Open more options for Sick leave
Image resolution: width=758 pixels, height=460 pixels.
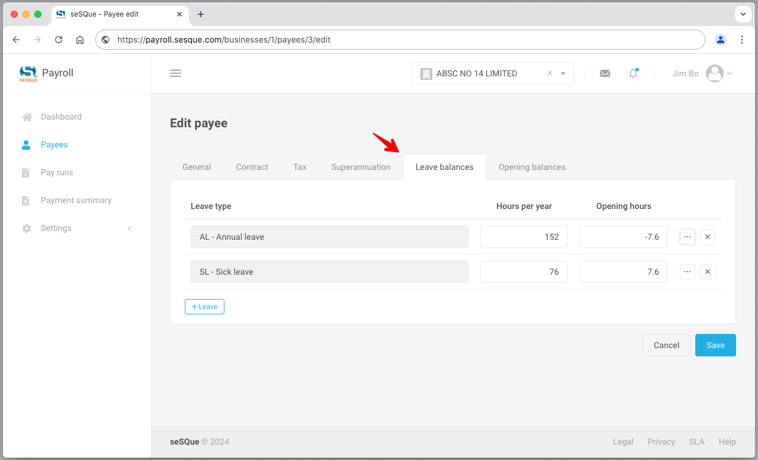click(x=687, y=272)
